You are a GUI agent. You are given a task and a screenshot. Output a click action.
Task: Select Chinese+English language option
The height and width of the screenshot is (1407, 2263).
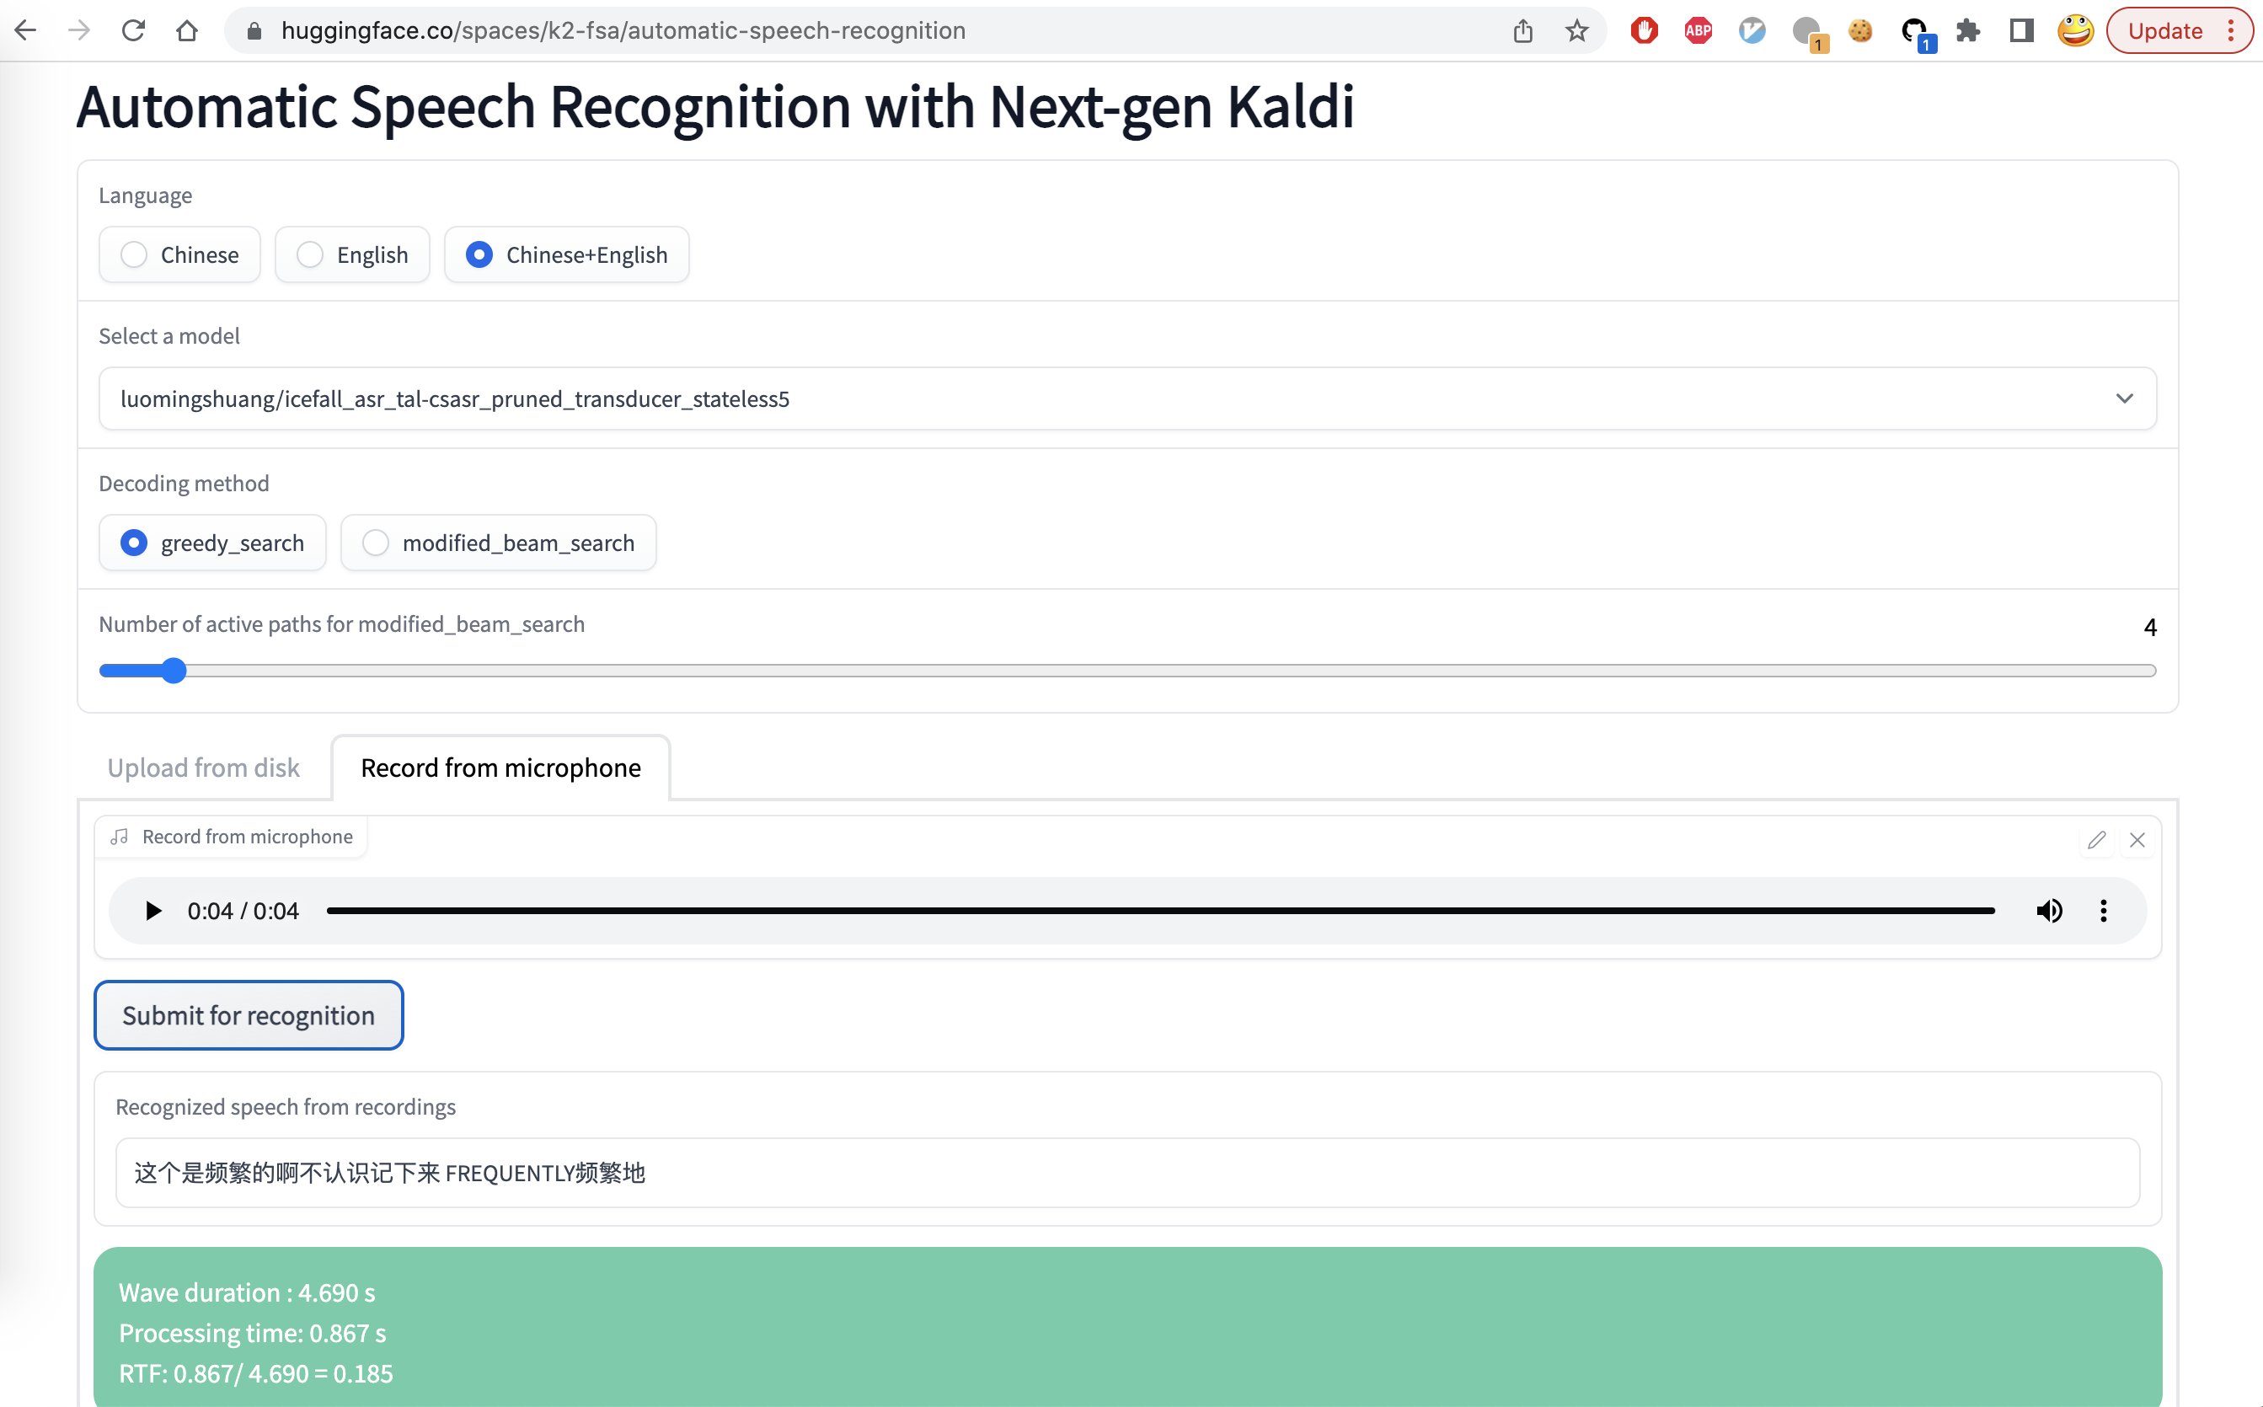(x=480, y=253)
